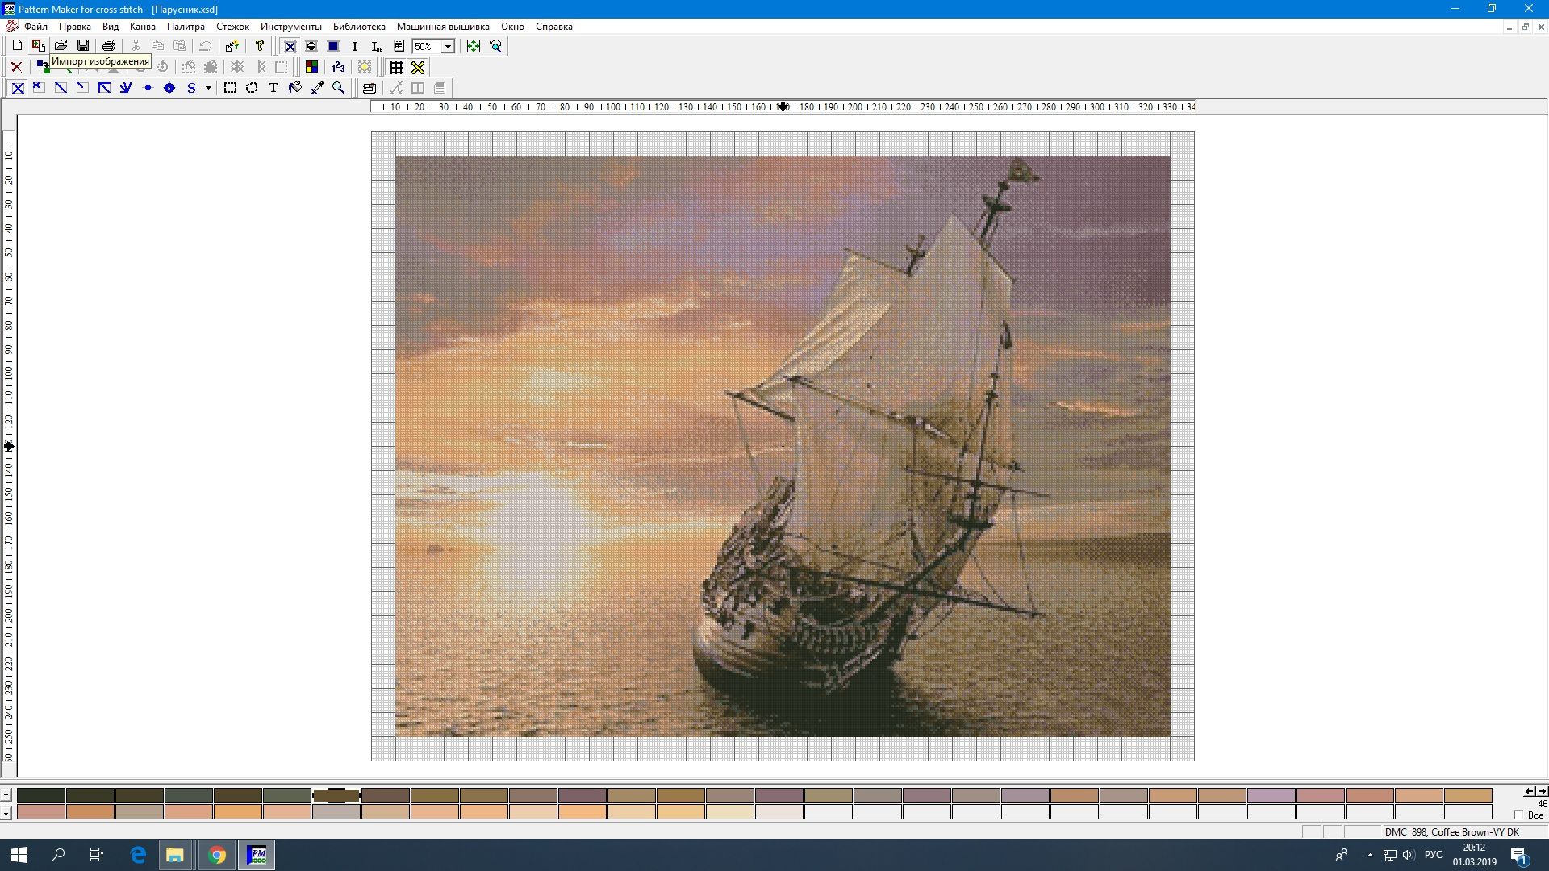
Task: Pick the Text tool
Action: click(x=273, y=88)
